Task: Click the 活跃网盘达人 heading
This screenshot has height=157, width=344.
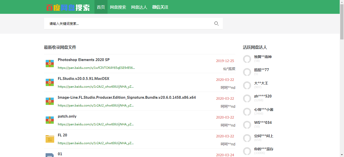Action: [255, 47]
